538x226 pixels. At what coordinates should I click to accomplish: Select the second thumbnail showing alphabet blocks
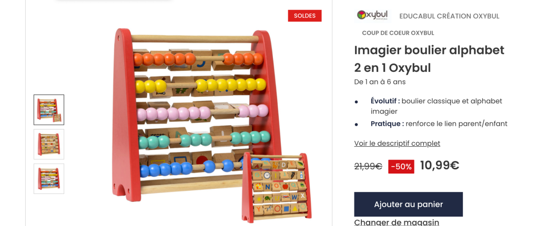pos(49,144)
